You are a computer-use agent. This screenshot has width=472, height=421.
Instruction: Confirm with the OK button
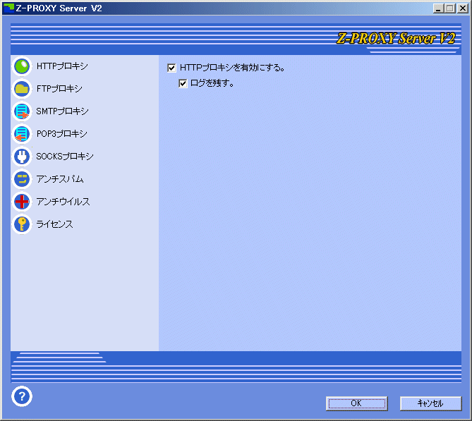357,403
